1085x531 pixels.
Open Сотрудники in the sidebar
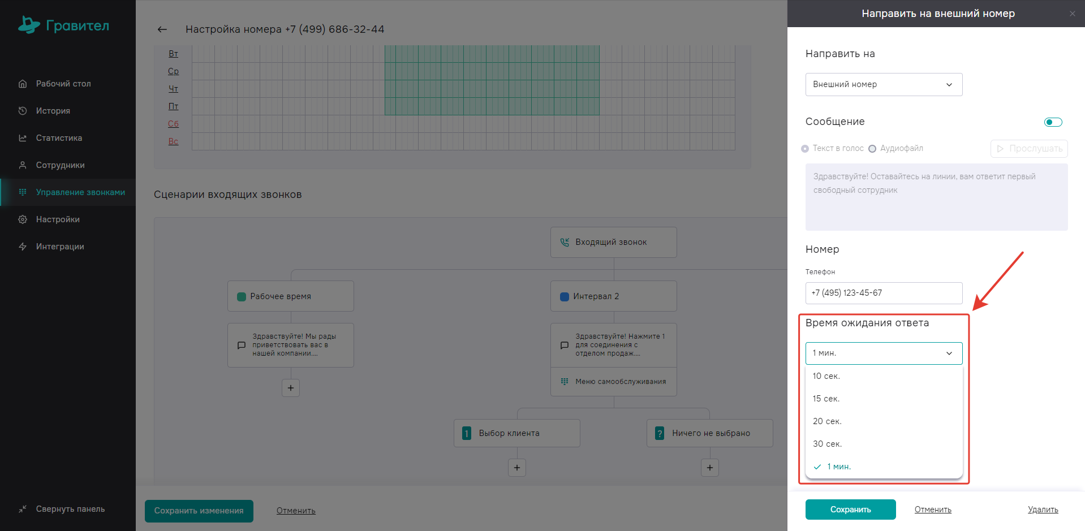pyautogui.click(x=60, y=165)
